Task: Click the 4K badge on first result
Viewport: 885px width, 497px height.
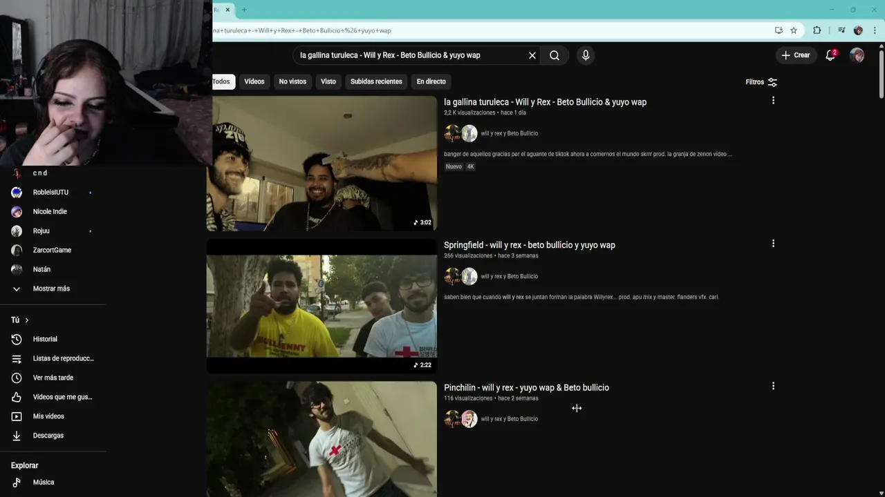Action: 471,166
